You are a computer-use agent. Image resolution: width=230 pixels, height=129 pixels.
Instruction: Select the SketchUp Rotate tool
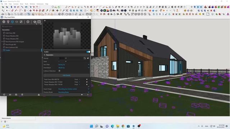pos(40,10)
